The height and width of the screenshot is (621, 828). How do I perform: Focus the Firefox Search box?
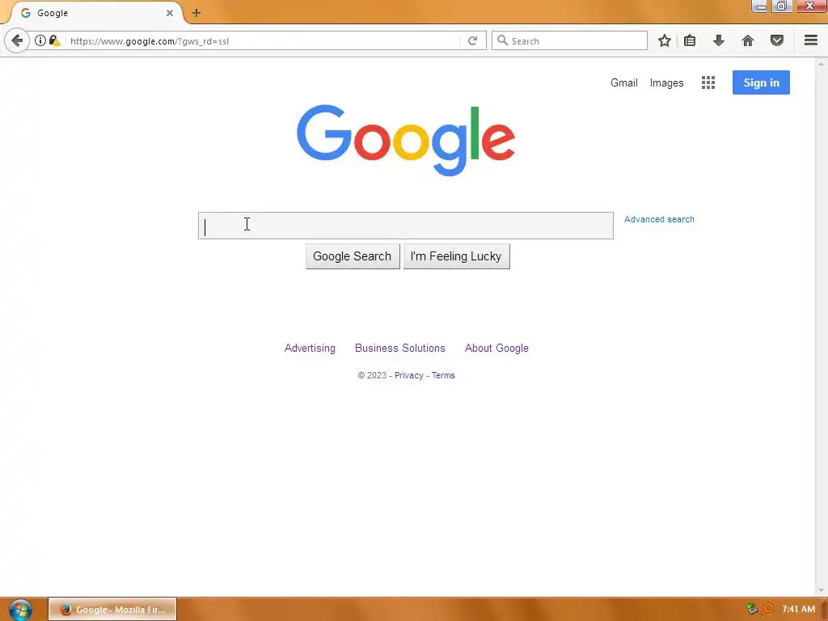(x=569, y=40)
